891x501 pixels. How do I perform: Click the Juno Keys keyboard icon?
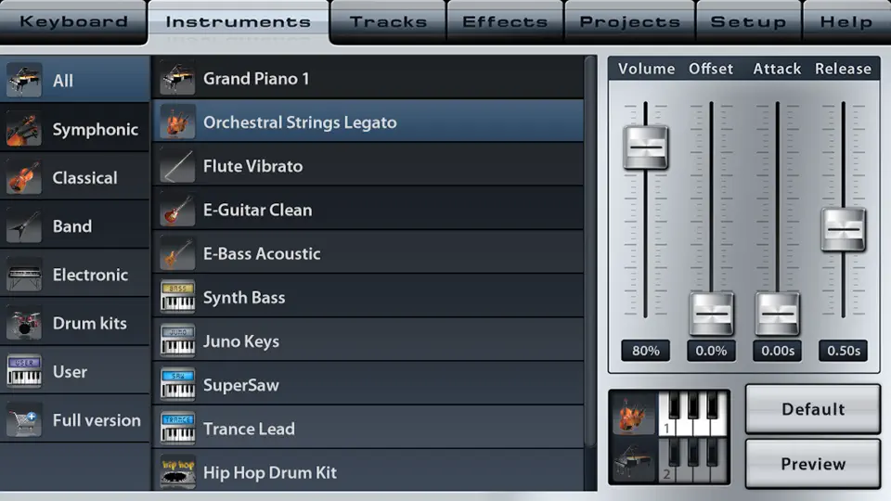(177, 340)
